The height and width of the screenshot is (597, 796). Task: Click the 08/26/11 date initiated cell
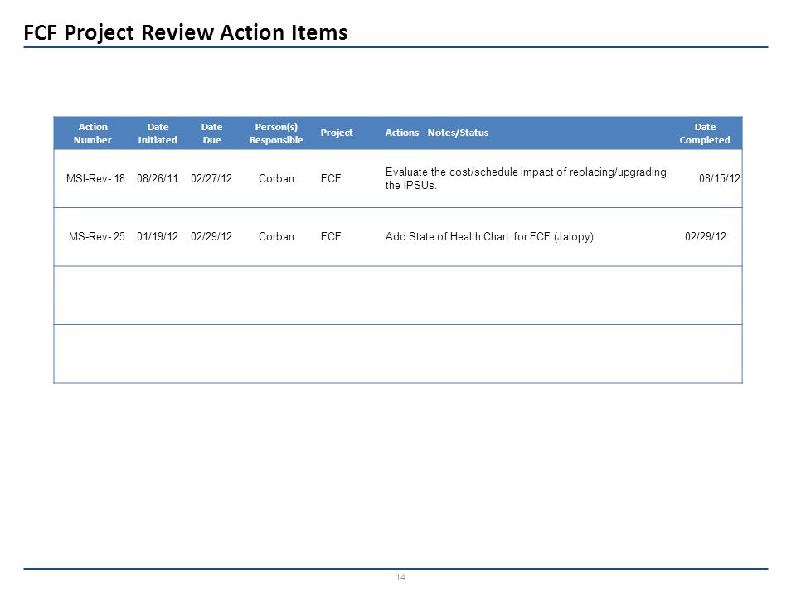click(158, 179)
